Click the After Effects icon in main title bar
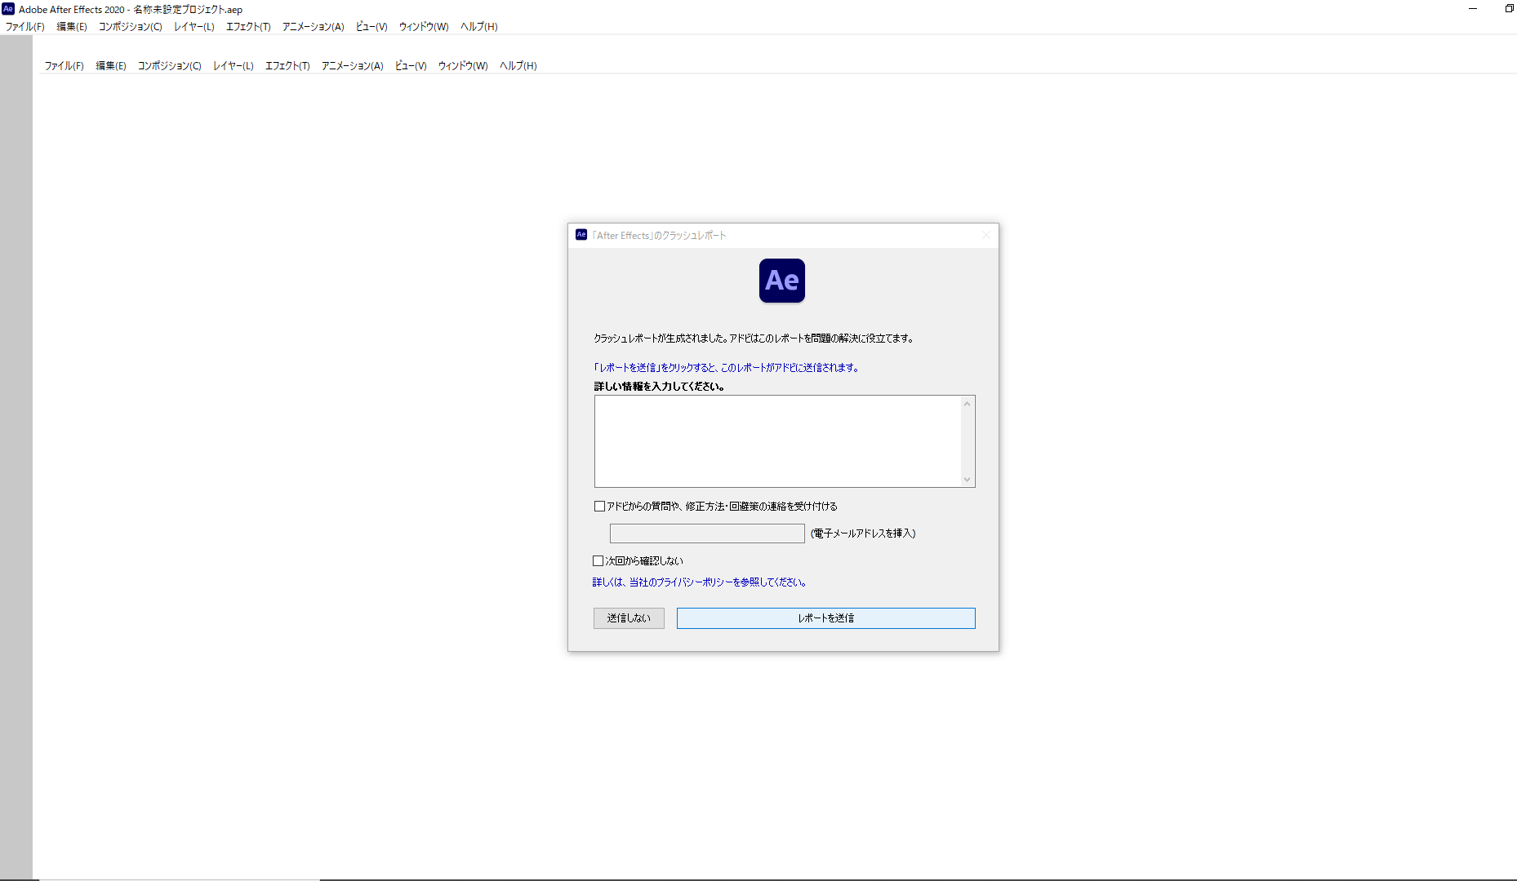 (x=8, y=9)
